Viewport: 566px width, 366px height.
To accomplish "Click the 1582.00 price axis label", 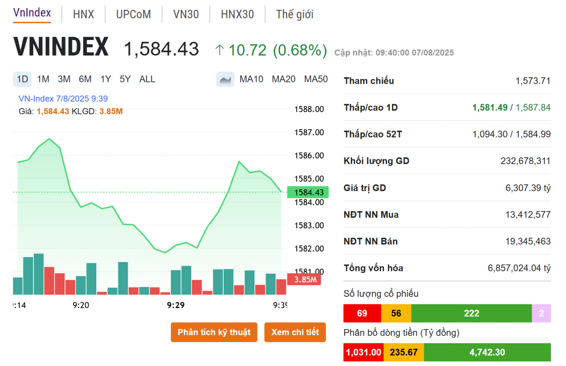I will point(309,249).
